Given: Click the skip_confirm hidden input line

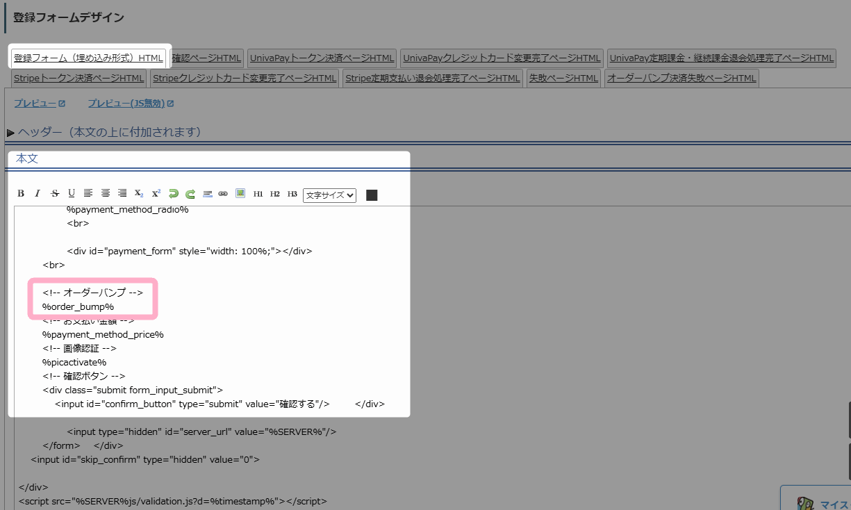Looking at the screenshot, I should 145,459.
